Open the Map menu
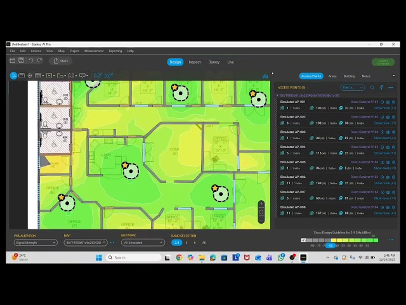Screen dimensions: 406x305 (x=62, y=51)
